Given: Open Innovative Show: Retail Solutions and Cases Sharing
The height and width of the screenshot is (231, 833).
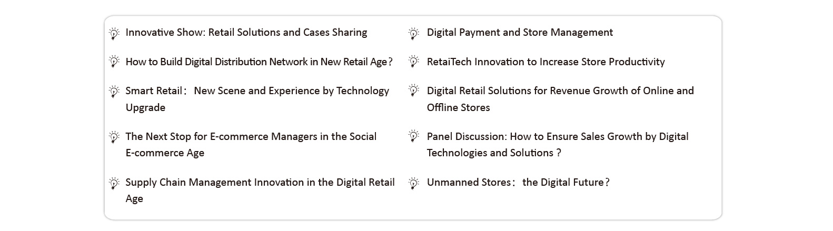Looking at the screenshot, I should pos(246,33).
